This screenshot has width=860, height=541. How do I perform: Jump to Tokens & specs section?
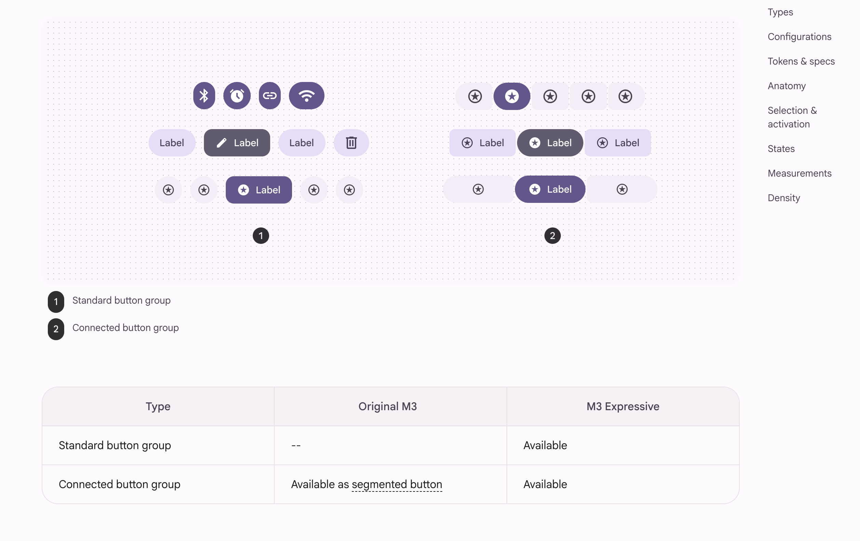[x=801, y=61]
